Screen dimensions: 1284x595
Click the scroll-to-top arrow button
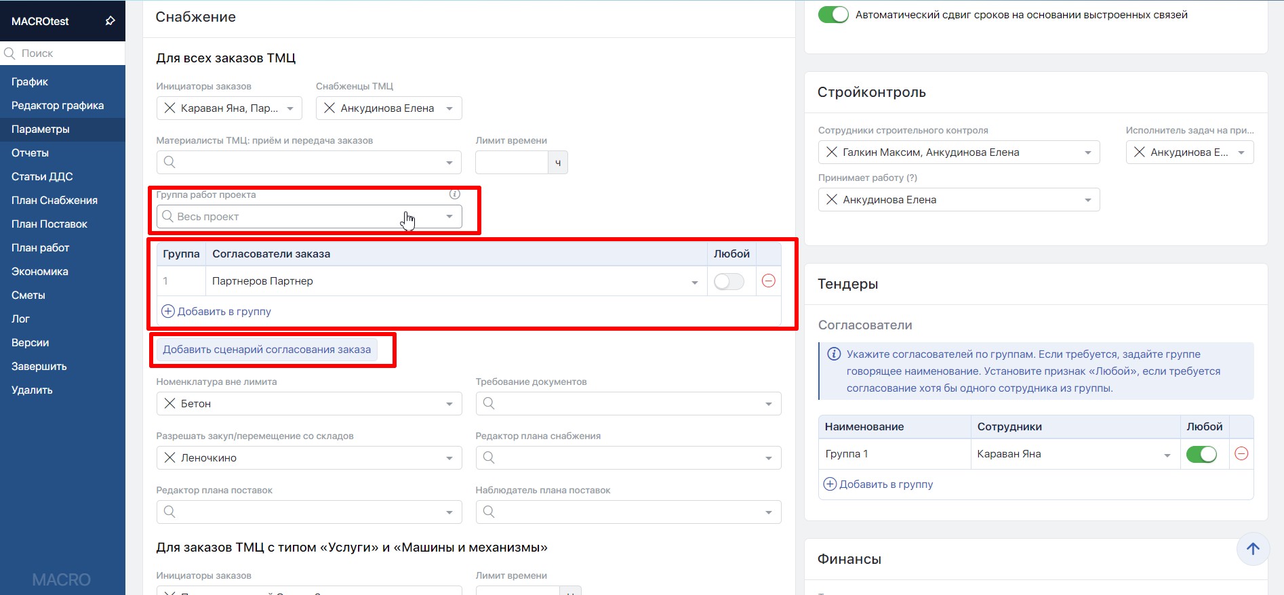(1252, 549)
